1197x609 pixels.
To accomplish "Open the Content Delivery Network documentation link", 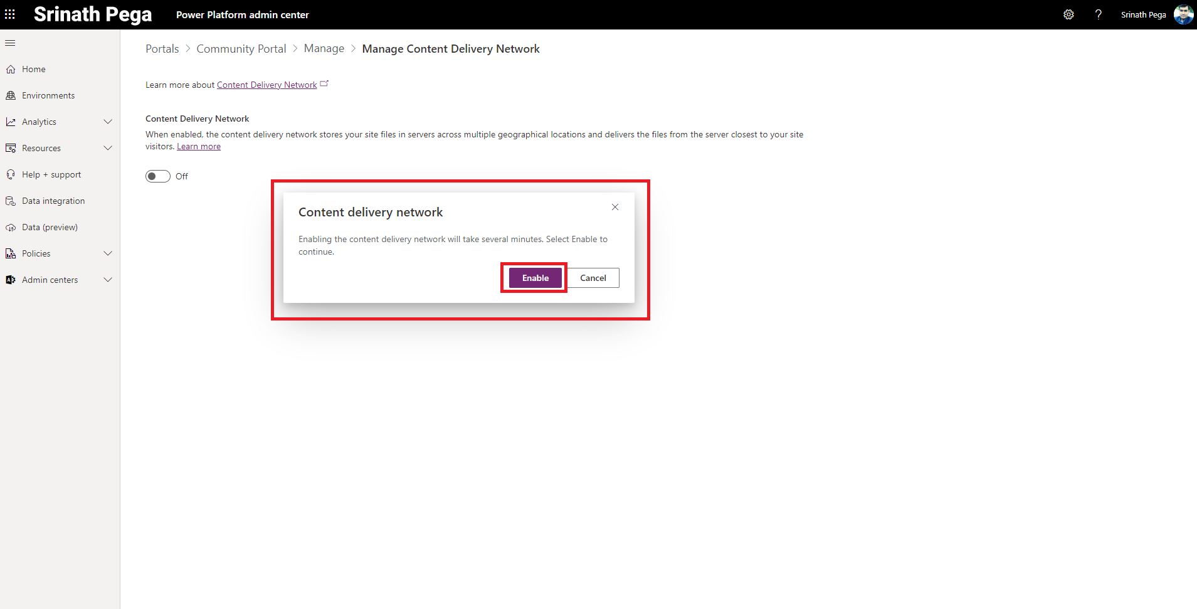I will pyautogui.click(x=266, y=85).
